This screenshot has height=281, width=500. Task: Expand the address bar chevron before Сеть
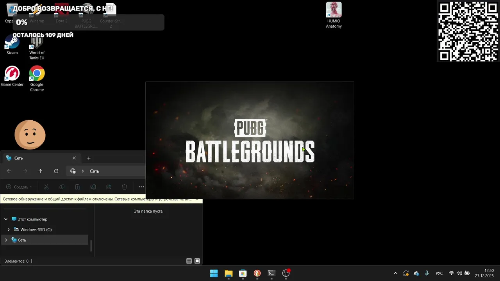click(x=83, y=171)
